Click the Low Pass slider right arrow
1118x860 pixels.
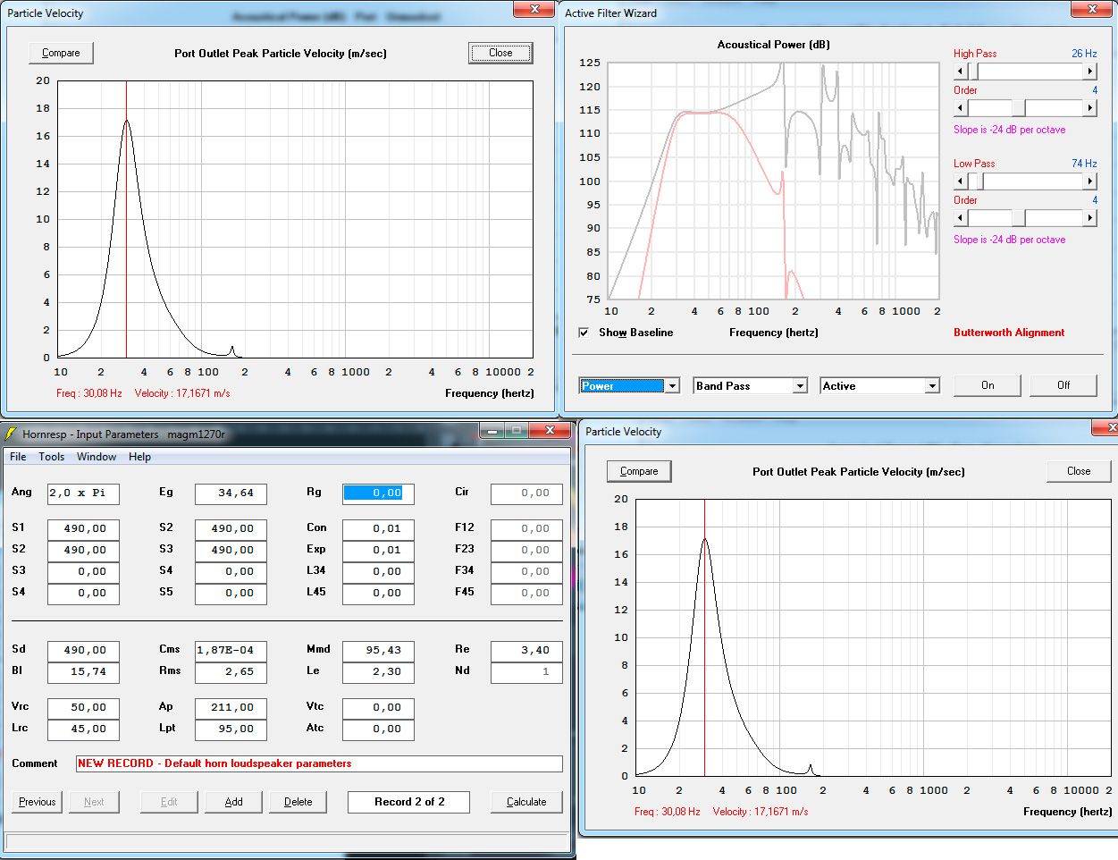1089,181
